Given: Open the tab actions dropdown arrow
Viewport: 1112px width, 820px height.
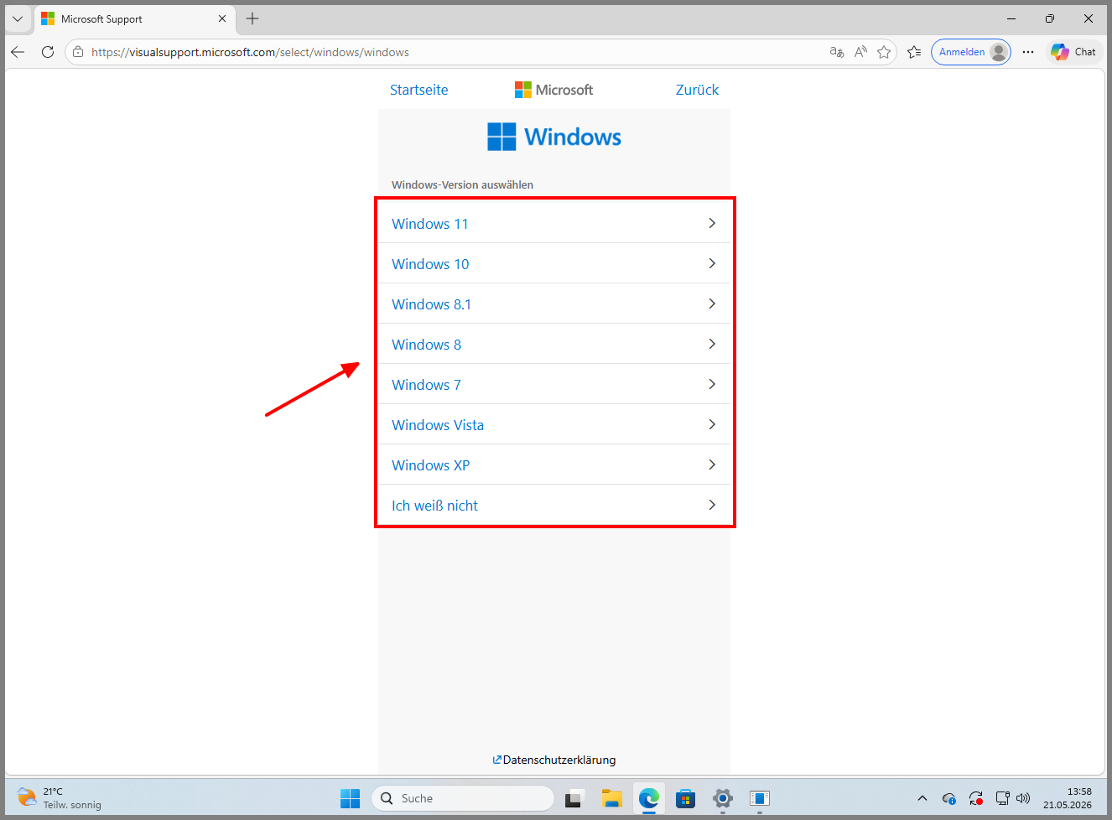Looking at the screenshot, I should point(18,18).
